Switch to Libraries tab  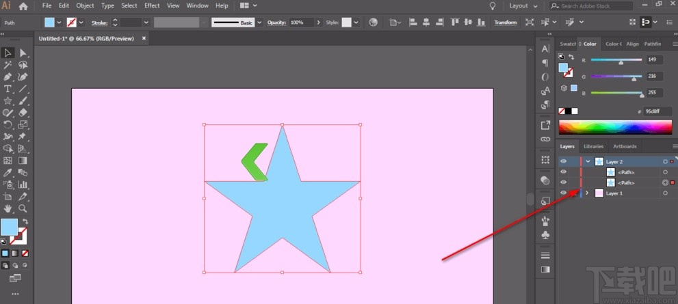pos(593,146)
